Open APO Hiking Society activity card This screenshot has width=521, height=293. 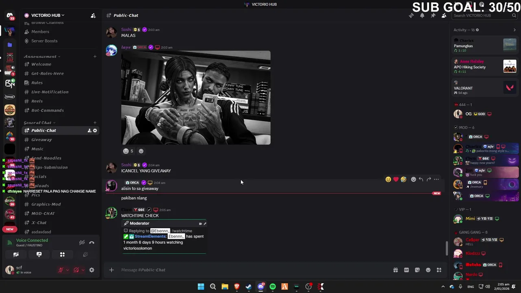[485, 66]
